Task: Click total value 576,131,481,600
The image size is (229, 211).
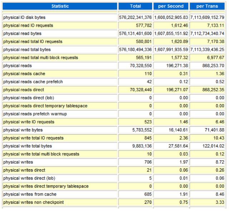Action: (x=135, y=34)
